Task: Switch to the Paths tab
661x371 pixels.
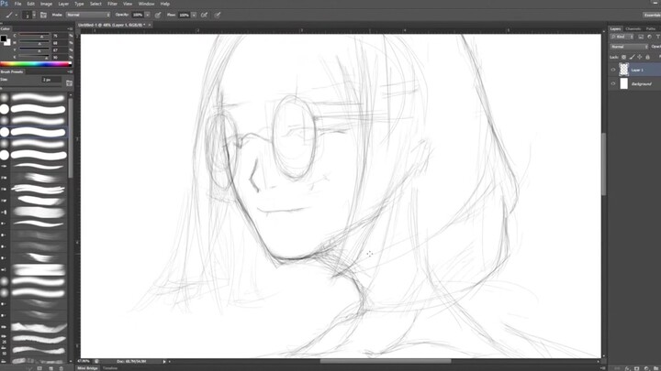Action: point(651,28)
